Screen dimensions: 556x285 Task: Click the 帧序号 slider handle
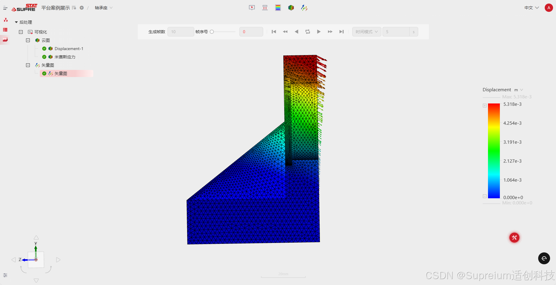pos(212,32)
